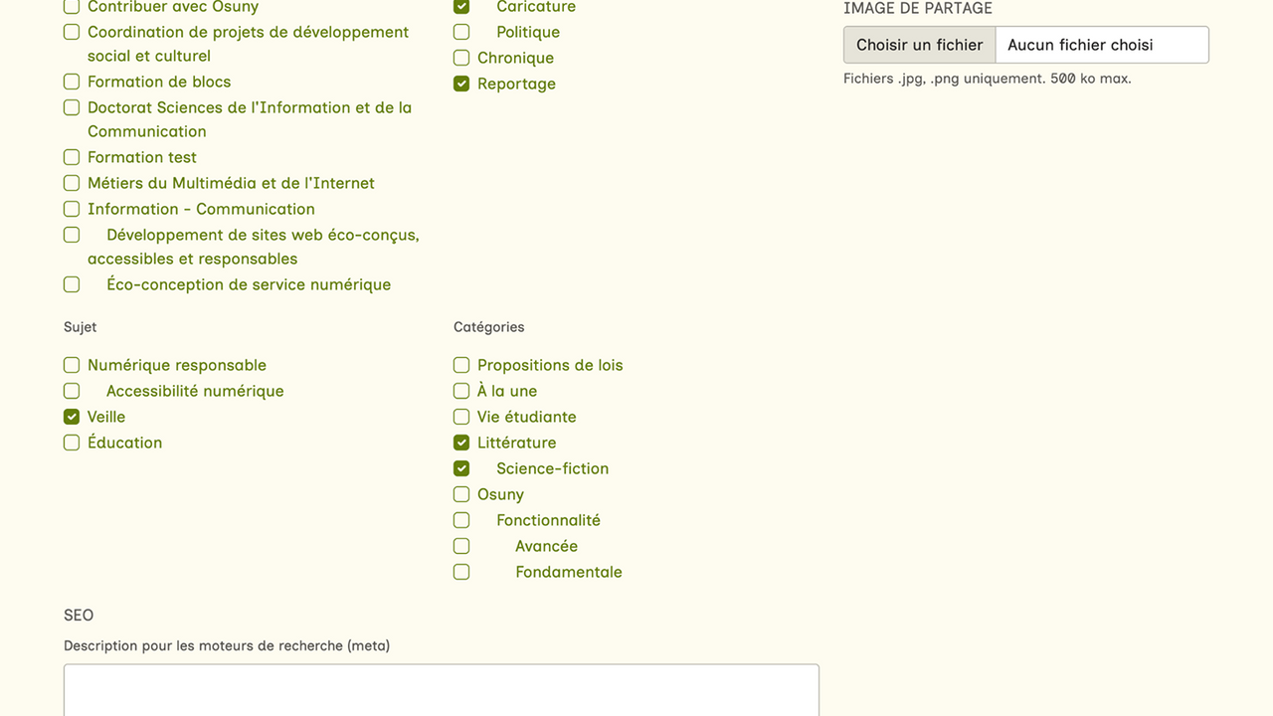1273x716 pixels.
Task: Uncheck the Reportage checkbox
Action: pos(461,84)
